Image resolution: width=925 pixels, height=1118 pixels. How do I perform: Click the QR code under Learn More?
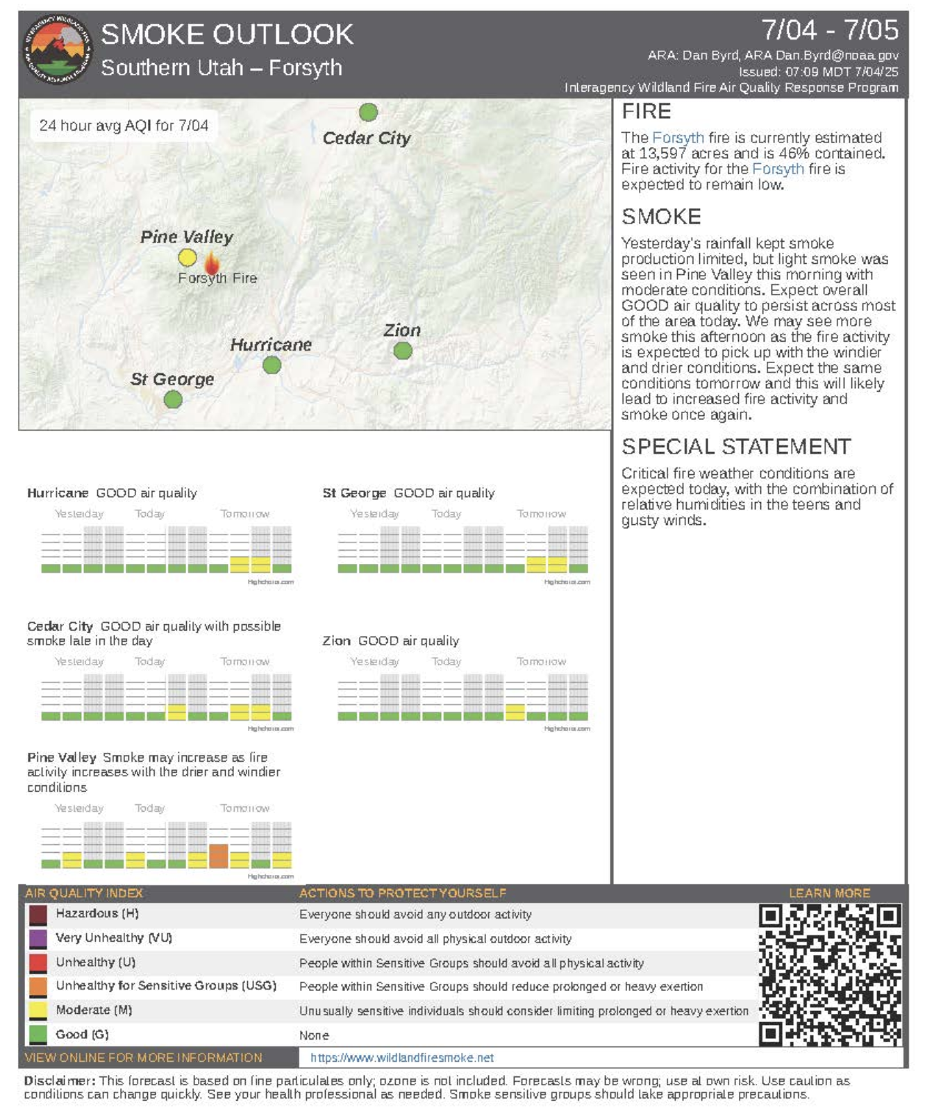tap(830, 974)
